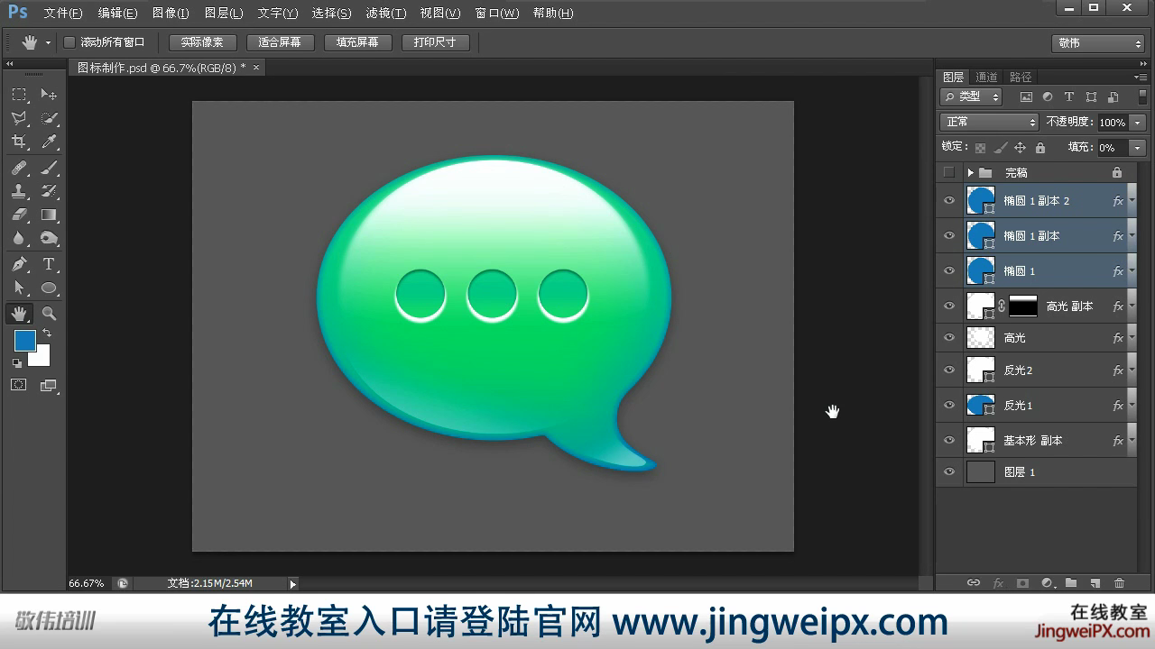
Task: Hide the 图层 1 layer
Action: 948,472
